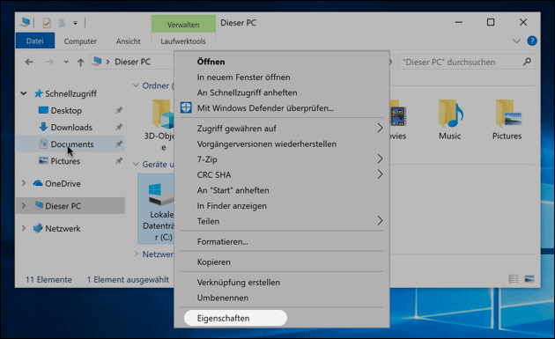This screenshot has height=339, width=555.
Task: Expand the Teilen submenu arrow
Action: (380, 221)
